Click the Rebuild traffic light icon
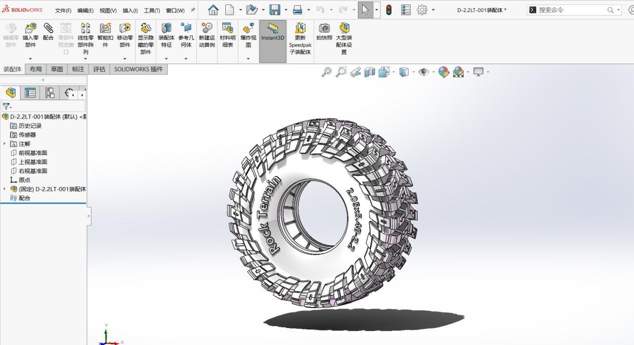This screenshot has height=345, width=634. pyautogui.click(x=389, y=10)
